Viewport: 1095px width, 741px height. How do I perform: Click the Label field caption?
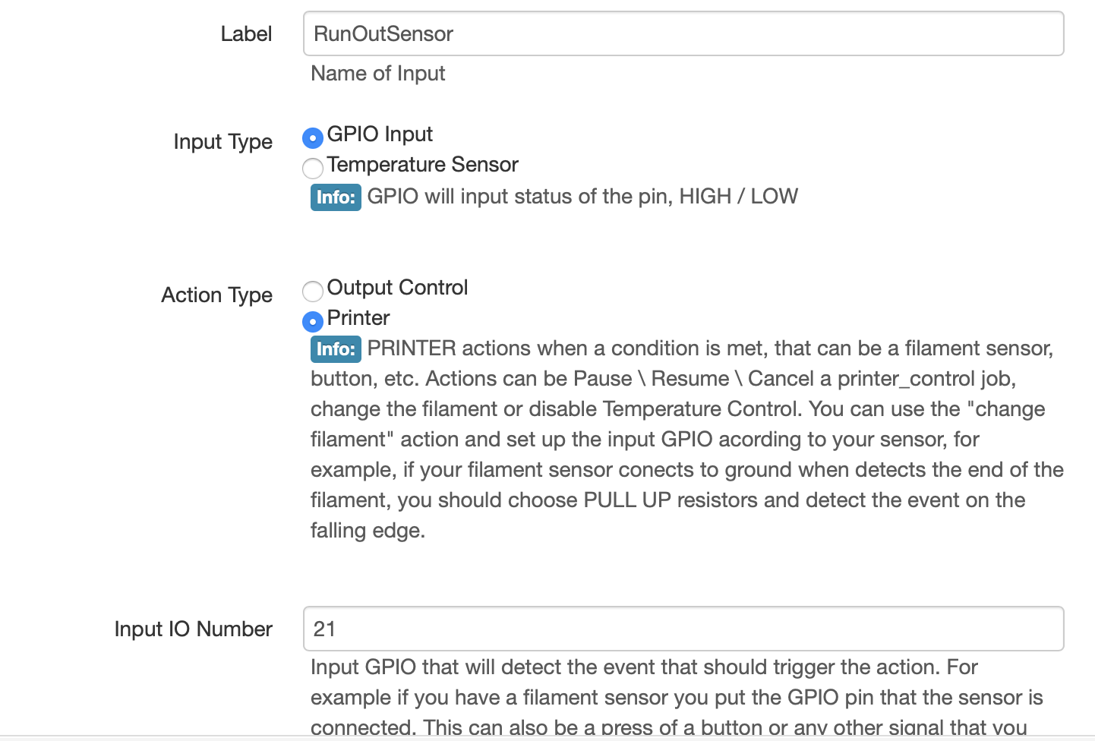pos(246,33)
